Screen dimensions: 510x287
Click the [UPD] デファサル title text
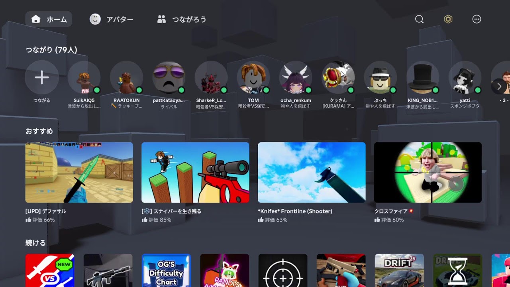[x=46, y=211]
